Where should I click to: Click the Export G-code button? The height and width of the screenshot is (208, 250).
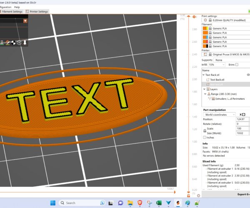tap(242, 194)
